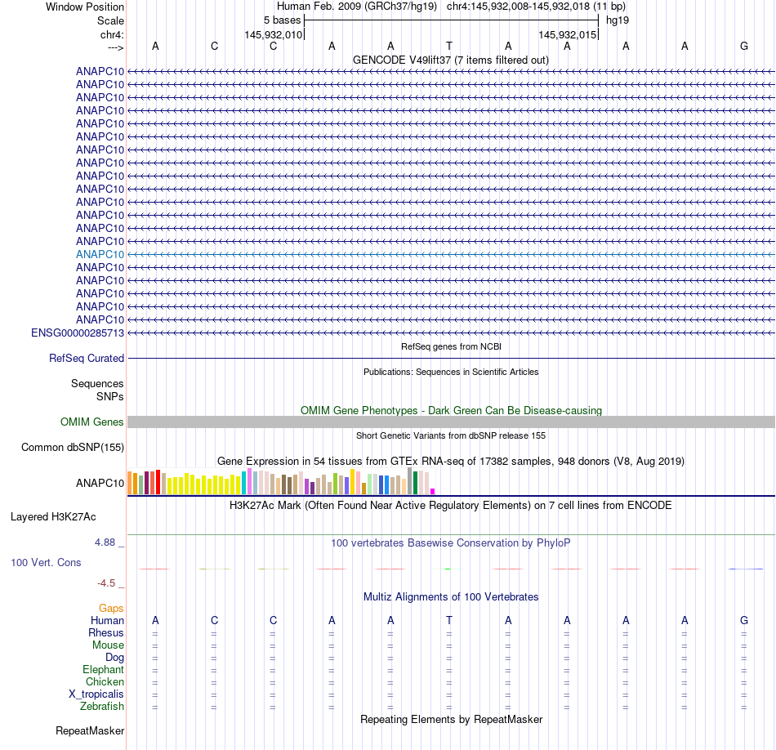Click the RefSeq Curated intron line

click(x=451, y=358)
